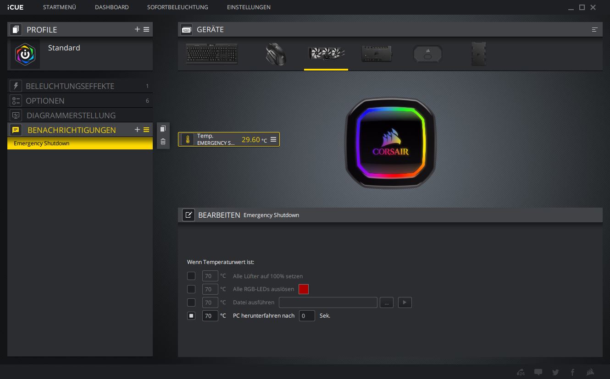Browse for file with ellipsis button
610x379 pixels.
click(x=387, y=302)
